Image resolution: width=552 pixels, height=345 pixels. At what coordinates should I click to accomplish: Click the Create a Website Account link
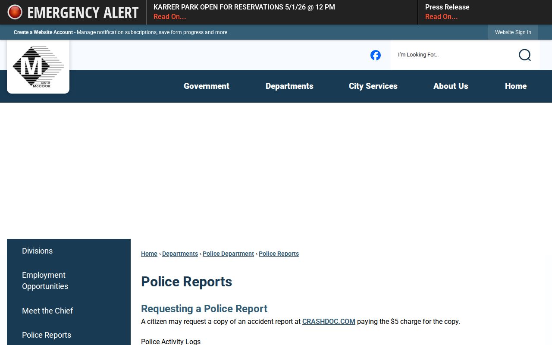tap(43, 32)
